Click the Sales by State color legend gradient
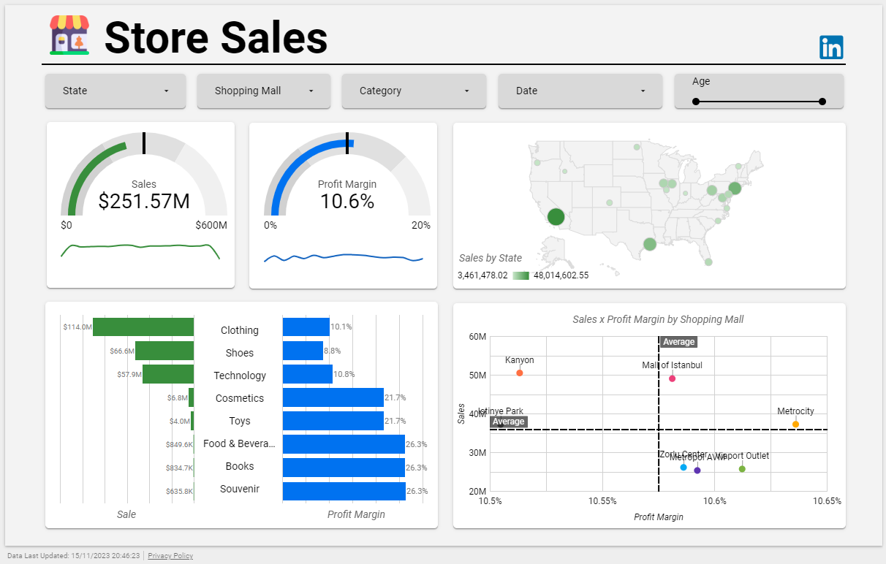Viewport: 886px width, 564px height. pyautogui.click(x=520, y=275)
